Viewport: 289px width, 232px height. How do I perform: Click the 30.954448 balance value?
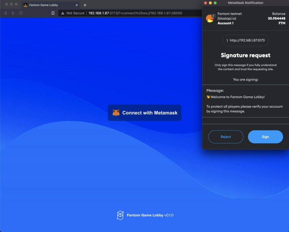(276, 18)
